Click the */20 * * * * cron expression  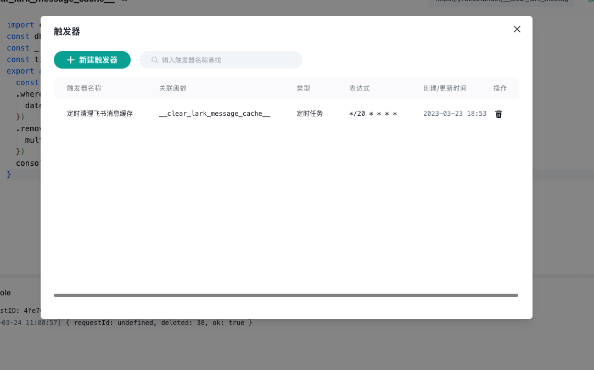click(x=373, y=114)
